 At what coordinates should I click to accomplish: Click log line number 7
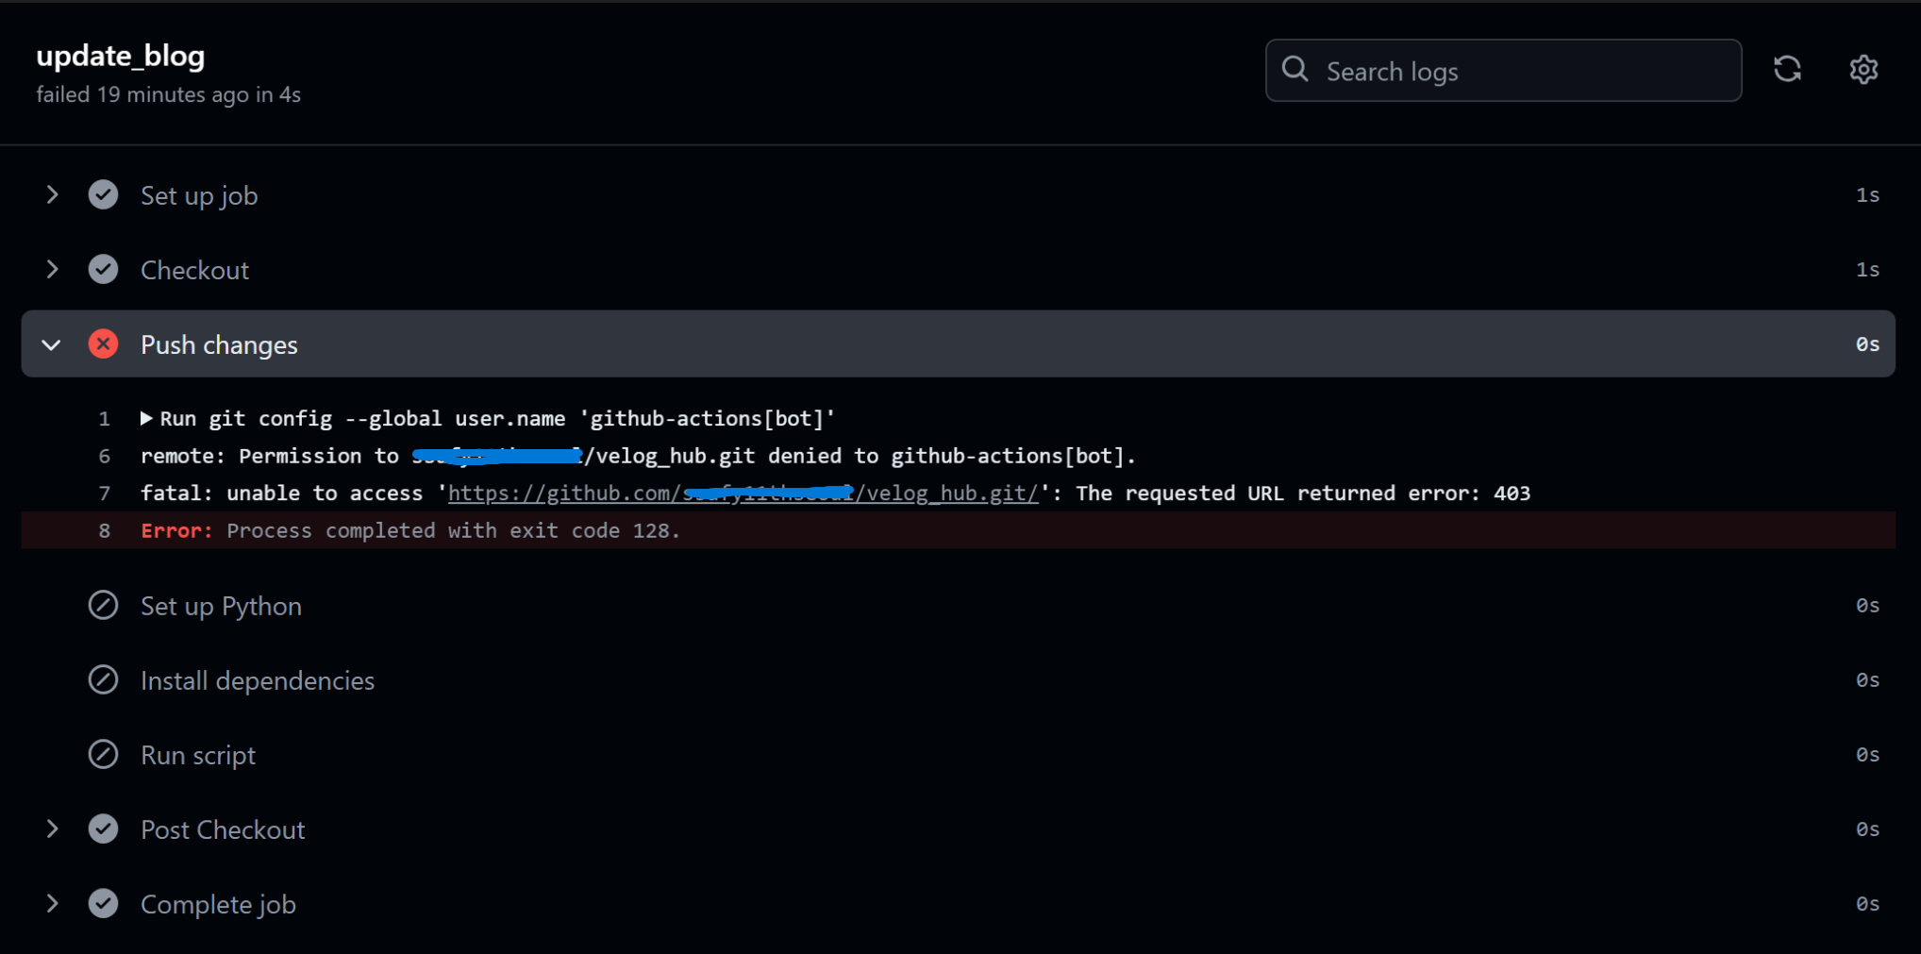105,494
